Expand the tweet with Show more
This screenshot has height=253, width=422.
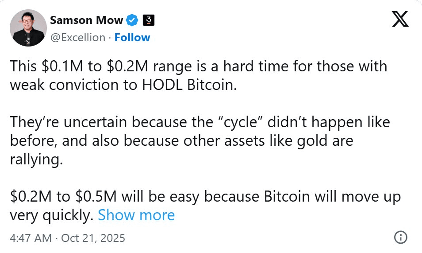point(136,215)
